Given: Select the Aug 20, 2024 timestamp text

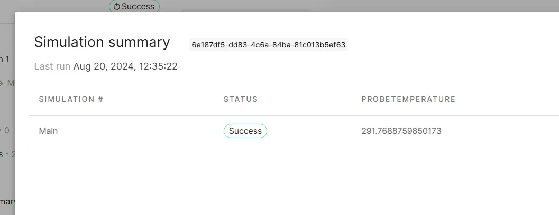Looking at the screenshot, I should (125, 66).
